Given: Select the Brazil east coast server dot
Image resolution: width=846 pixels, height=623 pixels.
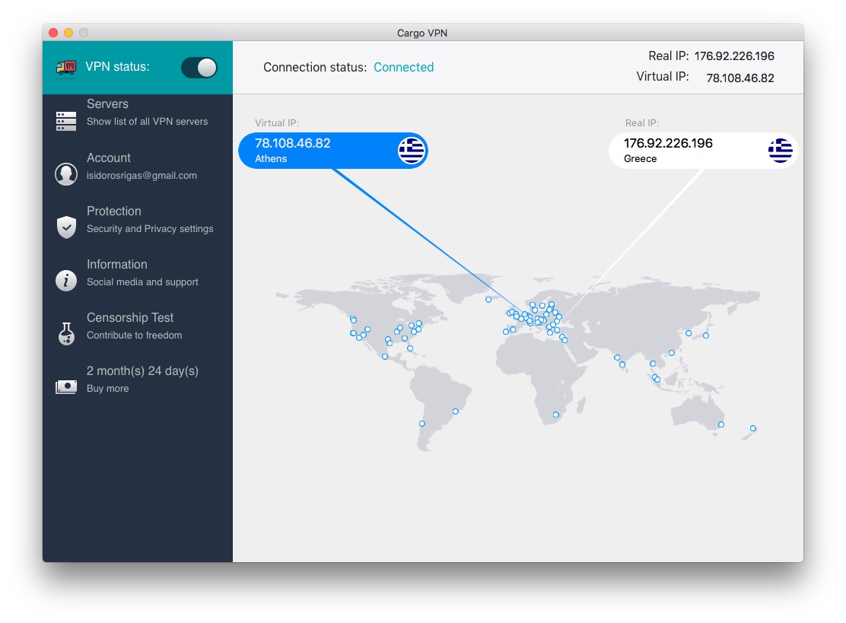Looking at the screenshot, I should [456, 412].
